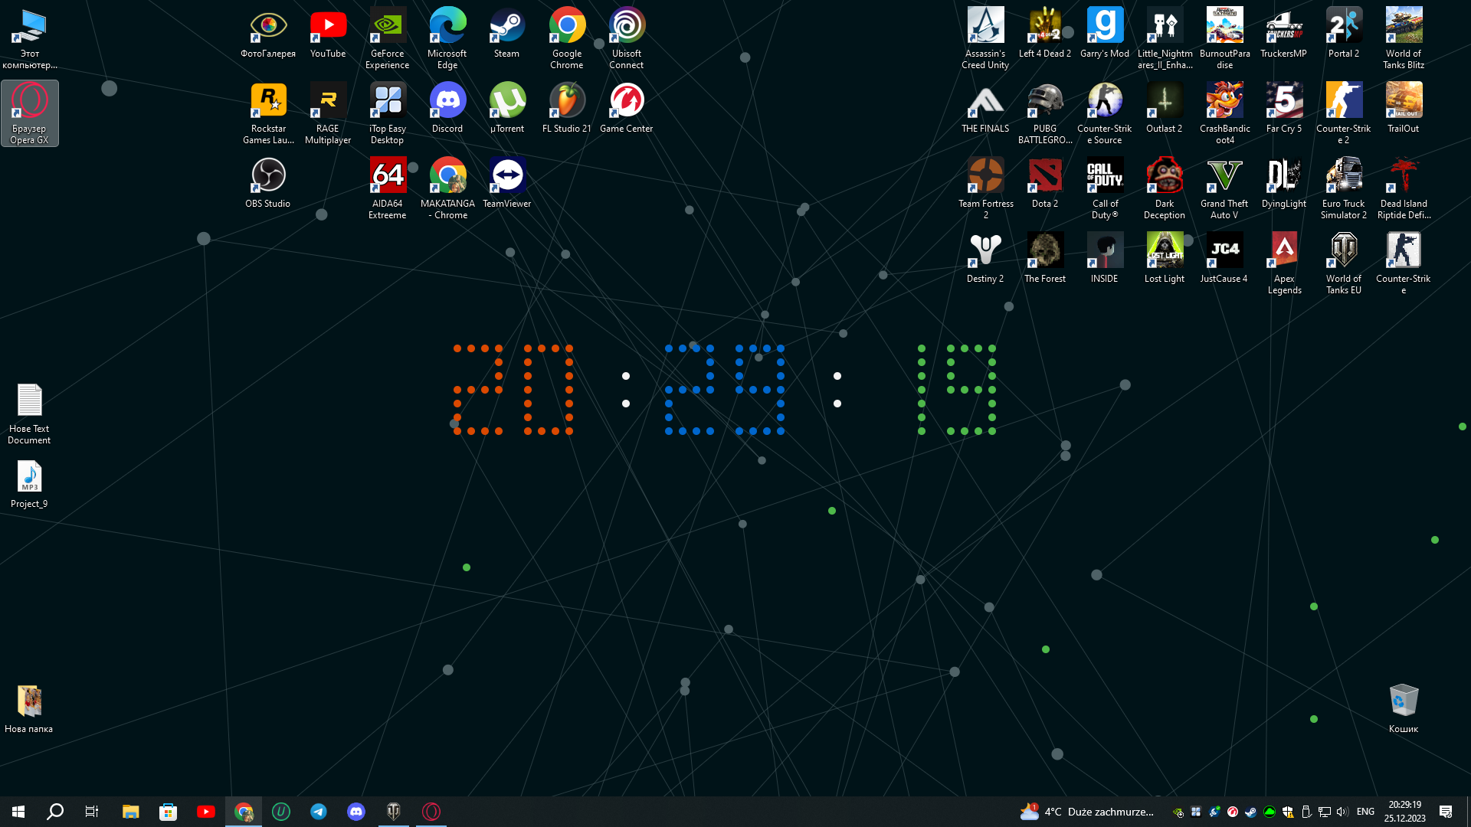Select the Steam desktop shortcut
The image size is (1471, 827).
point(506,26)
